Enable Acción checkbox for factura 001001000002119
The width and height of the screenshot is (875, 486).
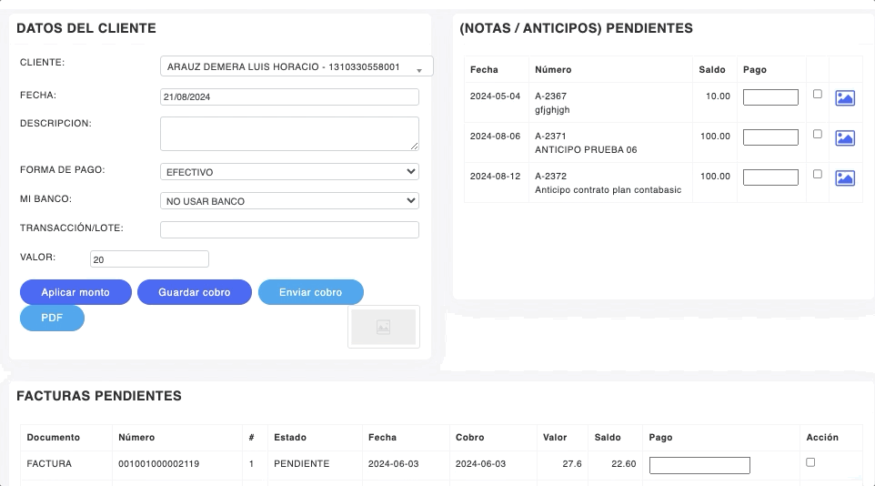[x=810, y=462]
